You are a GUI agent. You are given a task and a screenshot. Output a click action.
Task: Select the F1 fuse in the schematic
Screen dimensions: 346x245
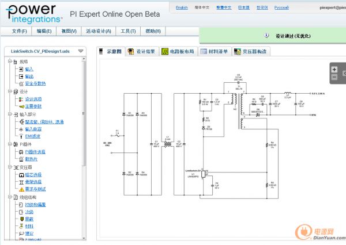tap(117, 136)
